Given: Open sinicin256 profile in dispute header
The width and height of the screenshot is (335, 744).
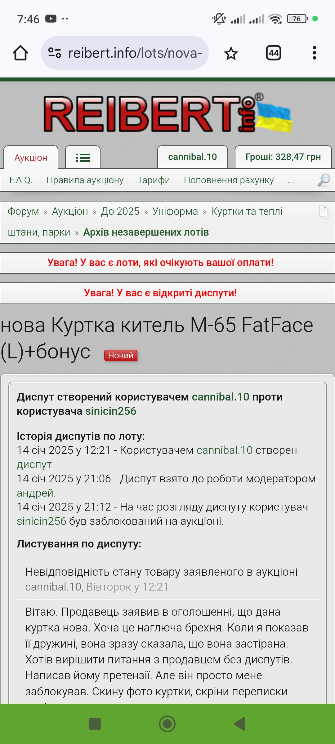Looking at the screenshot, I should point(111,411).
